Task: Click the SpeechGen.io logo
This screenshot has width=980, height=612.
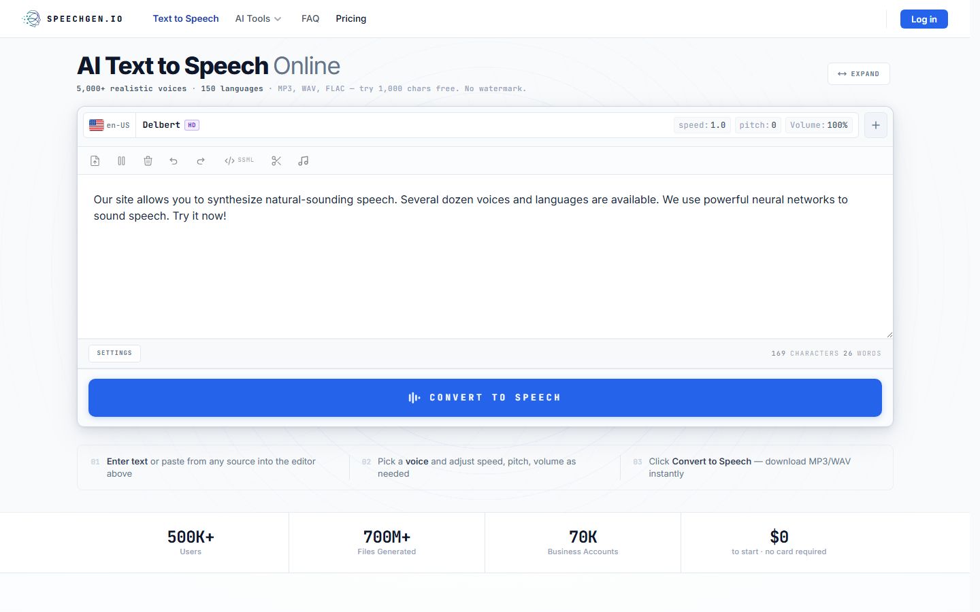Action: (x=72, y=19)
